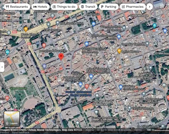Viewport: 169px width, 134px height.
Task: Filter map by Parking
Action: (108, 7)
